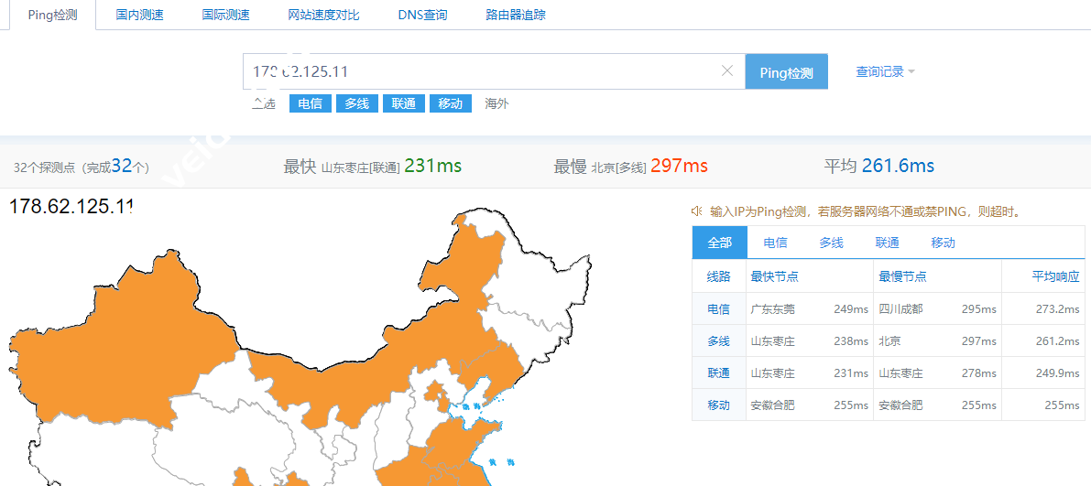Viewport: 1091px width, 486px height.
Task: Select the 多线 results tab
Action: click(831, 243)
